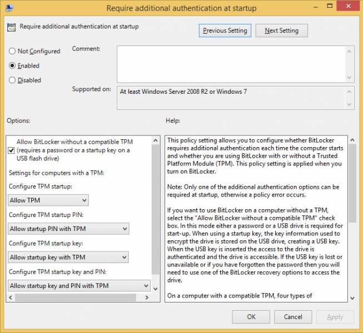The width and height of the screenshot is (363, 333).
Task: Select the Not Configured radio button
Action: [12, 51]
